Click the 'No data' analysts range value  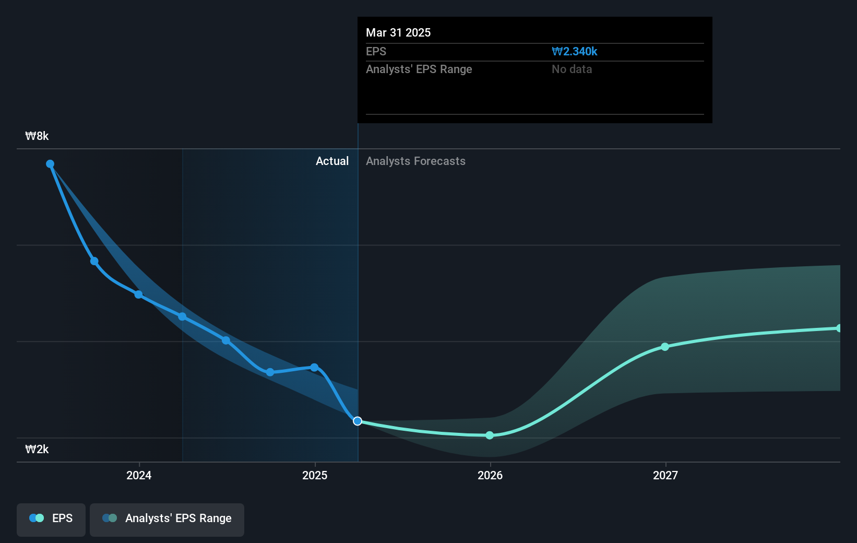(572, 69)
